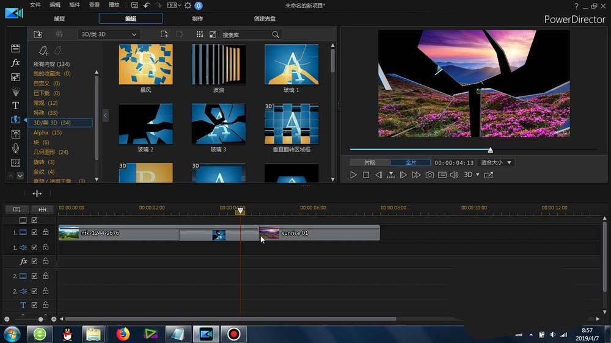The height and width of the screenshot is (343, 611).
Task: Click the undo arrow
Action: coord(147,5)
